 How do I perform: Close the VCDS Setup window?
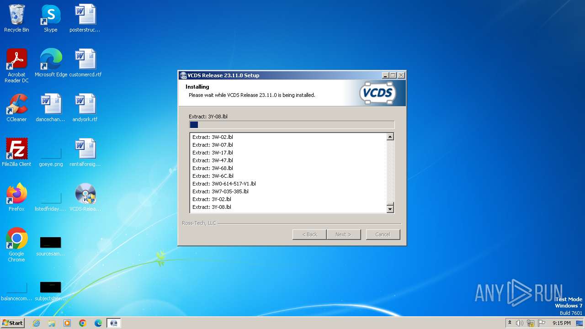[x=401, y=75]
